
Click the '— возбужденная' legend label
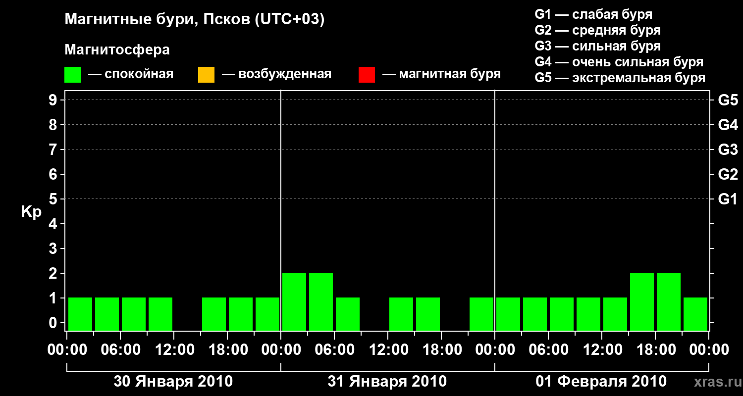point(276,74)
